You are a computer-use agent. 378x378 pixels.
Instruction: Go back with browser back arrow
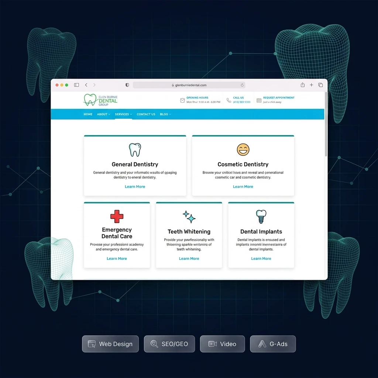pos(86,85)
